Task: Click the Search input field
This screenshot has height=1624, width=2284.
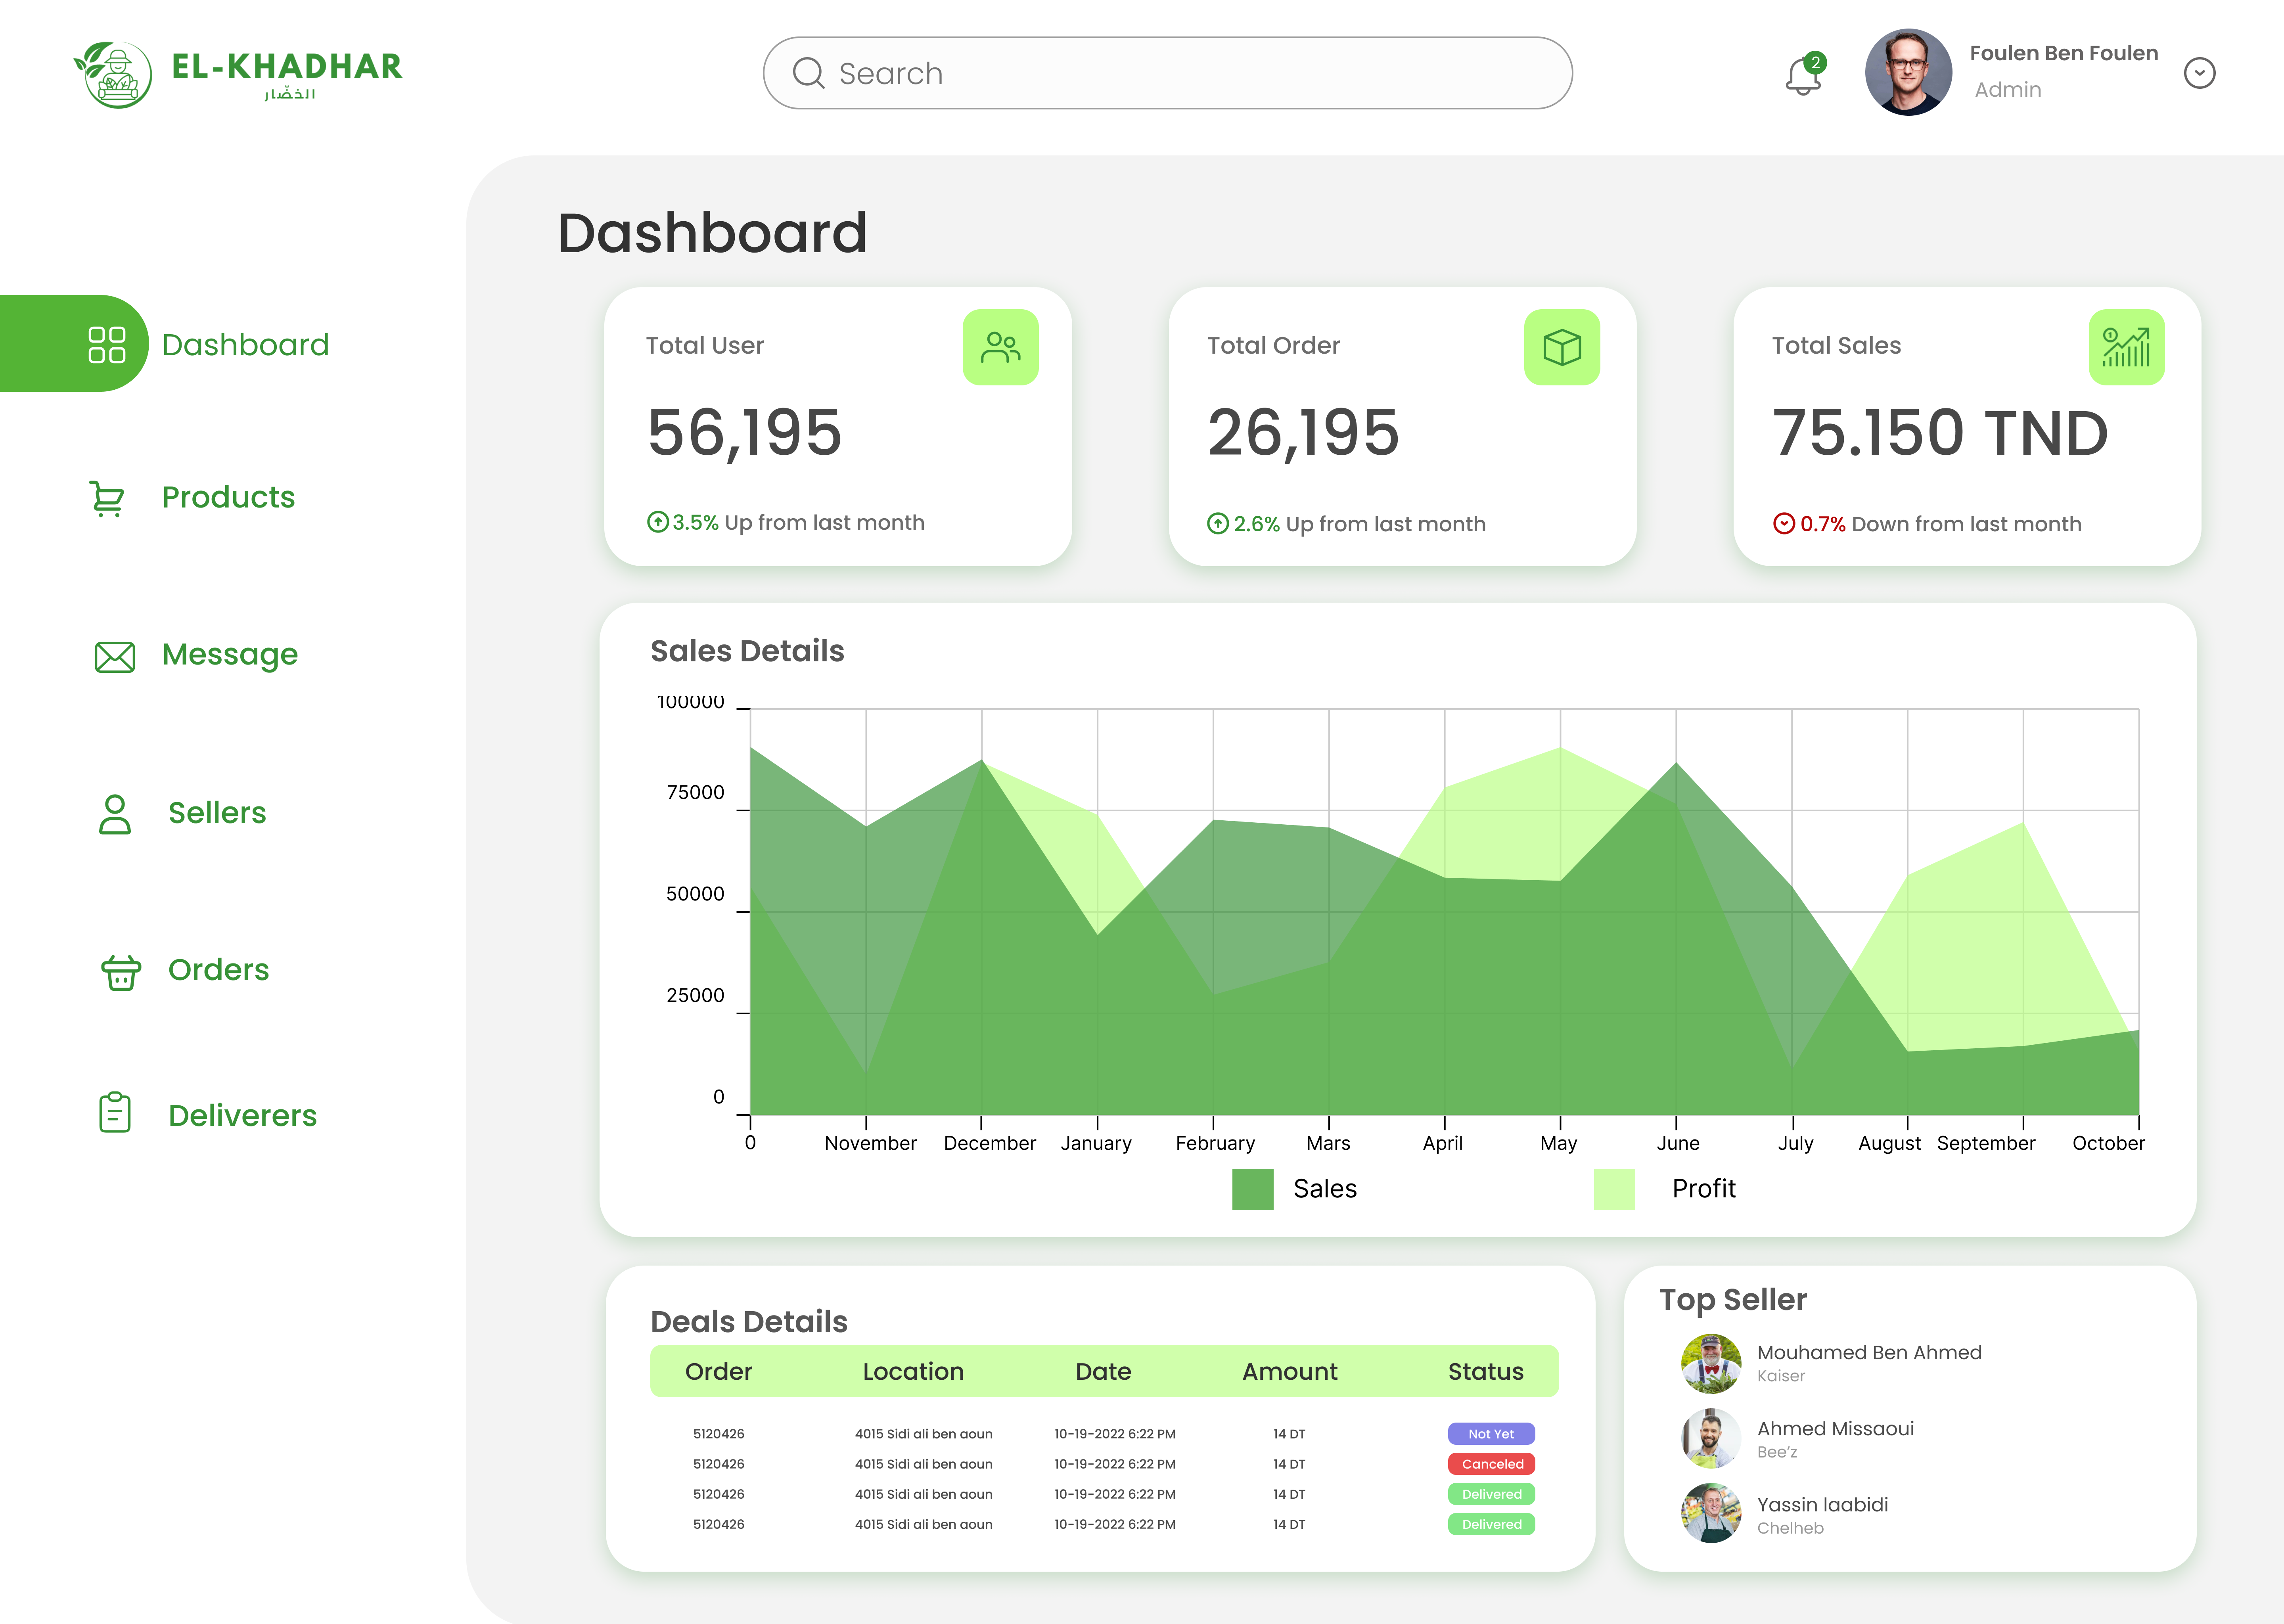Action: [1167, 73]
